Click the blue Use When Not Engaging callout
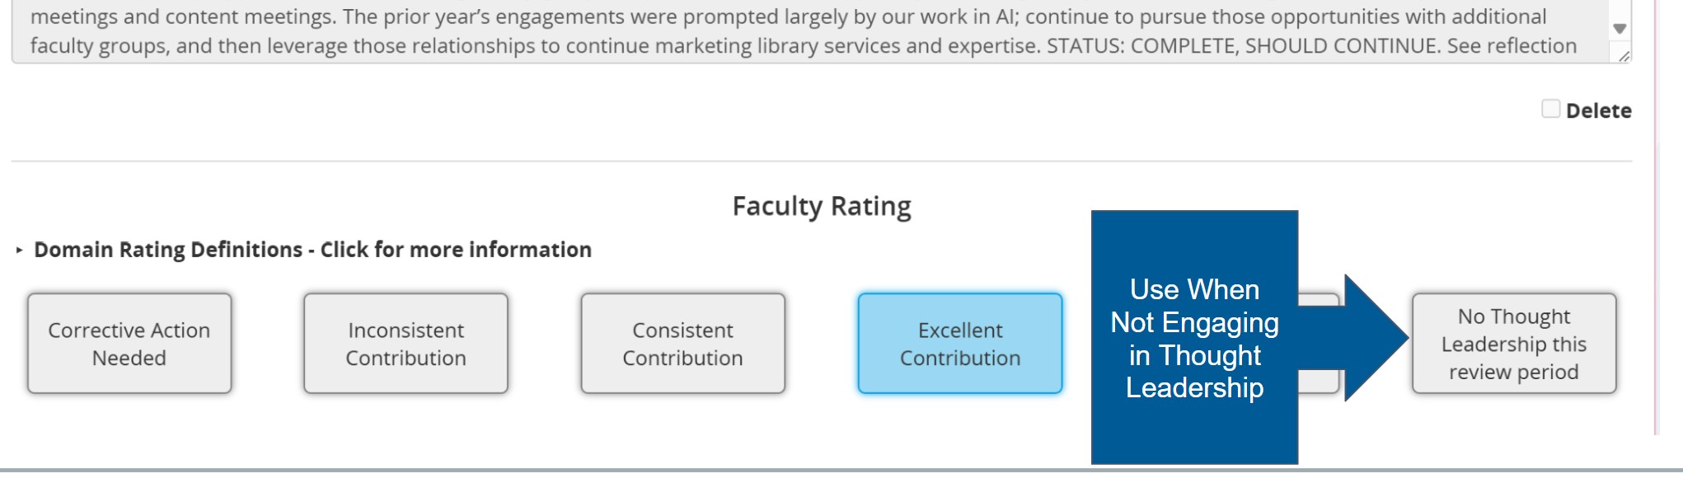Viewport: 1683px width, 483px height. [x=1194, y=337]
